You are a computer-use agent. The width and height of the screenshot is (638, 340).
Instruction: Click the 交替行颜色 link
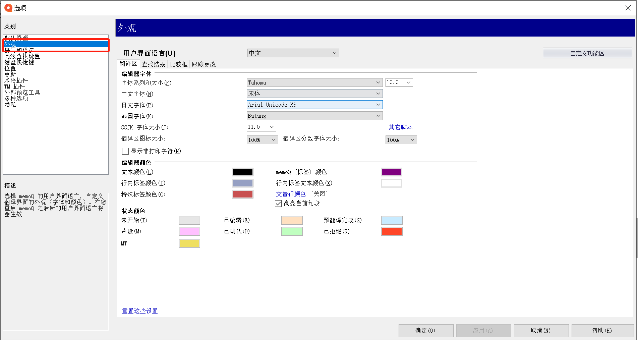tap(291, 194)
